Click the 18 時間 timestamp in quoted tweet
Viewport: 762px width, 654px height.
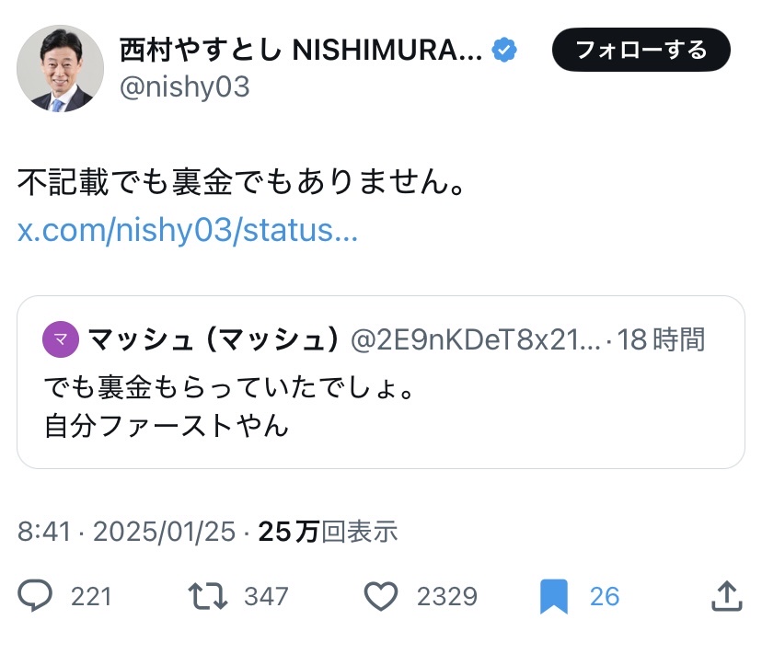pos(661,339)
